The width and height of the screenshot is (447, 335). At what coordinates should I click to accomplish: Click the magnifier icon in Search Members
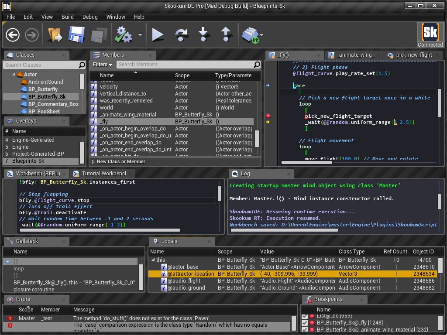(257, 65)
